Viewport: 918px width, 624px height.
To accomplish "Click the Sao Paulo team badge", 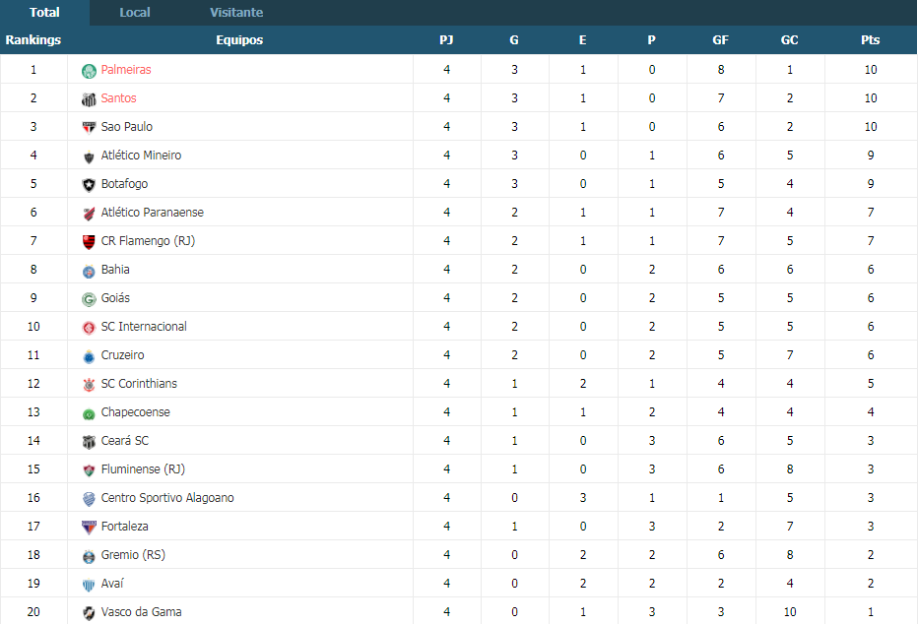I will point(89,128).
